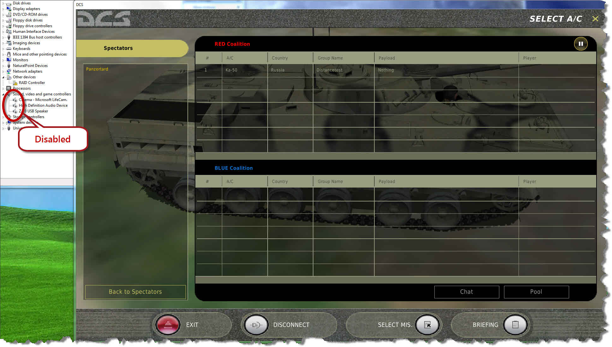
Task: Click the SELECT MIS. round icon
Action: click(x=427, y=325)
